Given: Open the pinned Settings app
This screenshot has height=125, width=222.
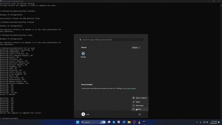Looking at the screenshot, I should 83,55.
